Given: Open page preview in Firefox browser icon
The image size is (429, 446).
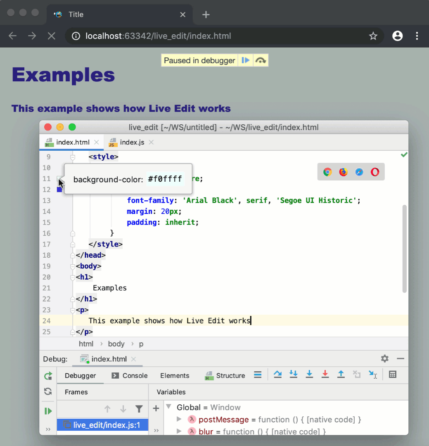Looking at the screenshot, I should 343,172.
